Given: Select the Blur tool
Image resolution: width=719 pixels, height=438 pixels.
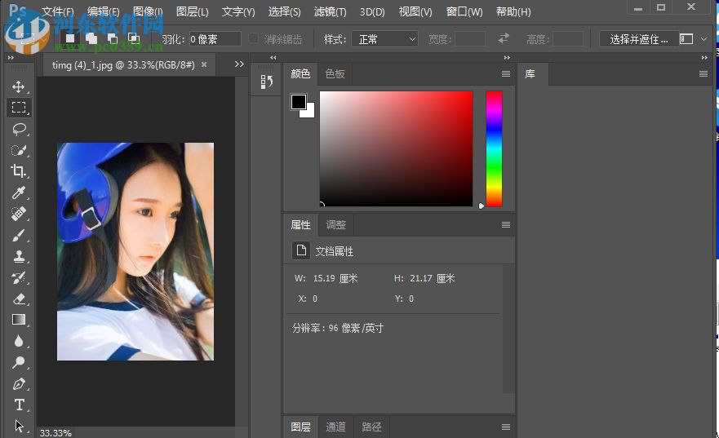Looking at the screenshot, I should [x=18, y=341].
